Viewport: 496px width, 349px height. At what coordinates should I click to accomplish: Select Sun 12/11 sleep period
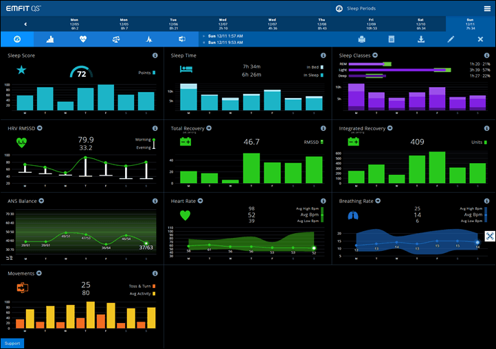point(471,24)
